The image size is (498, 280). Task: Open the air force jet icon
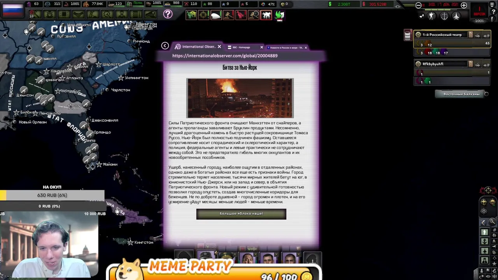point(456,16)
